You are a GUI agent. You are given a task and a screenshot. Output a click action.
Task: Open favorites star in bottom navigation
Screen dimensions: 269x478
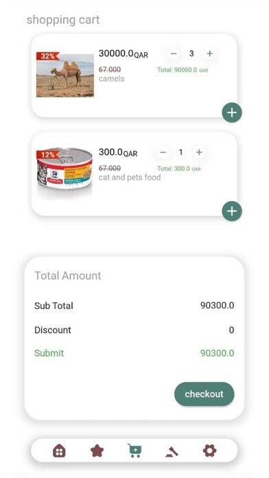(97, 451)
